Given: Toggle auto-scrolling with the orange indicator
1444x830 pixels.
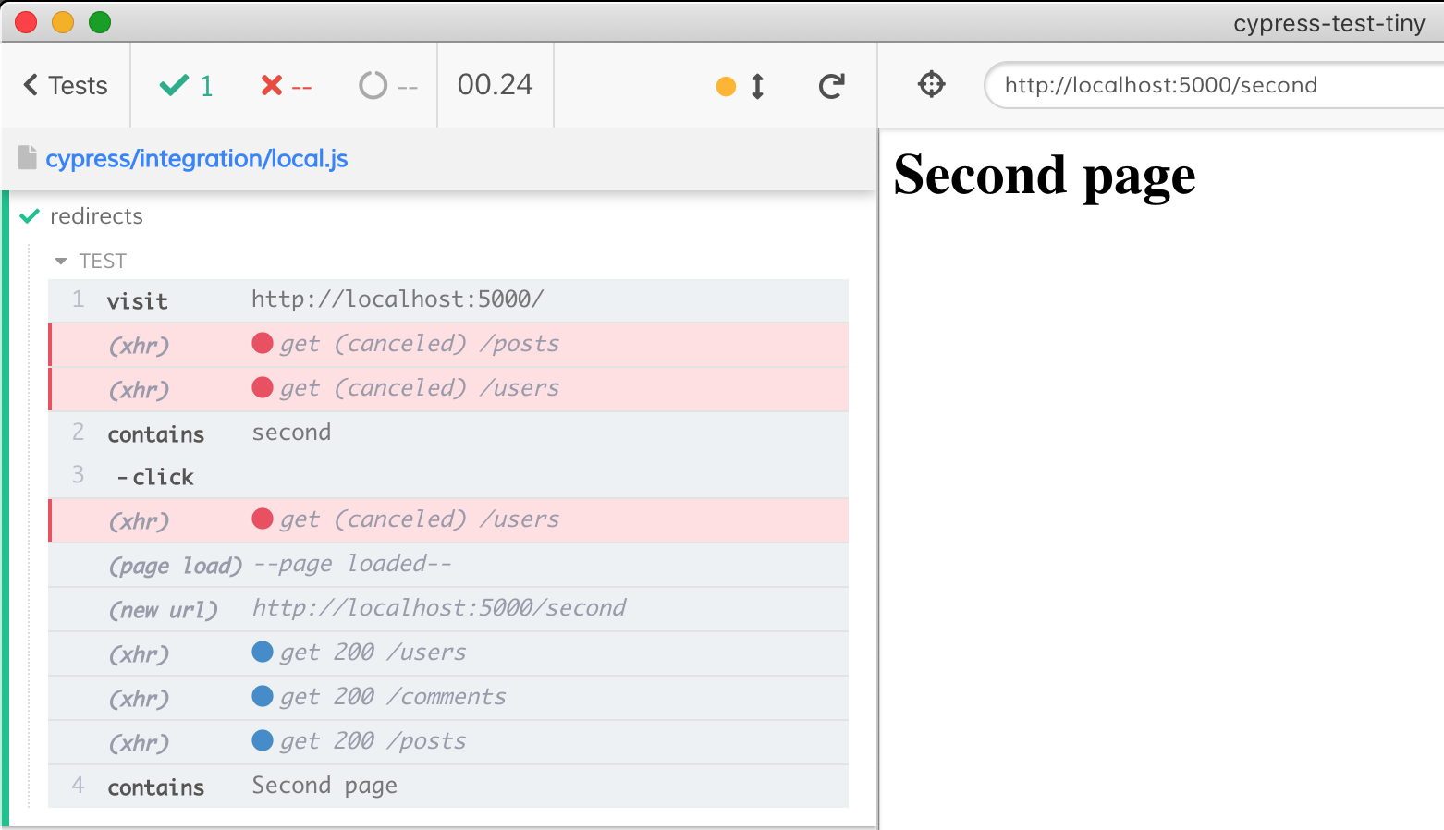Looking at the screenshot, I should tap(727, 85).
